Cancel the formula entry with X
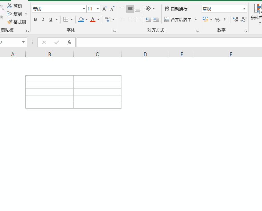Viewport: 262px width, 211px height. point(44,42)
